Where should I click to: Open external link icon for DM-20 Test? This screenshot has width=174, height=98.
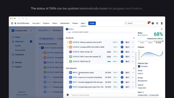(x=89, y=61)
